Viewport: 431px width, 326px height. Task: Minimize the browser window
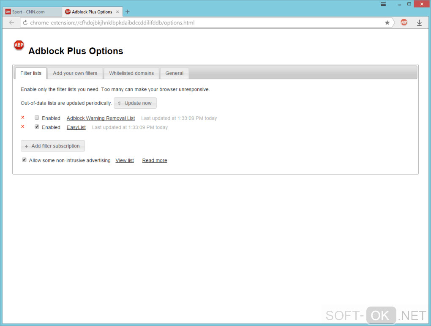click(400, 4)
